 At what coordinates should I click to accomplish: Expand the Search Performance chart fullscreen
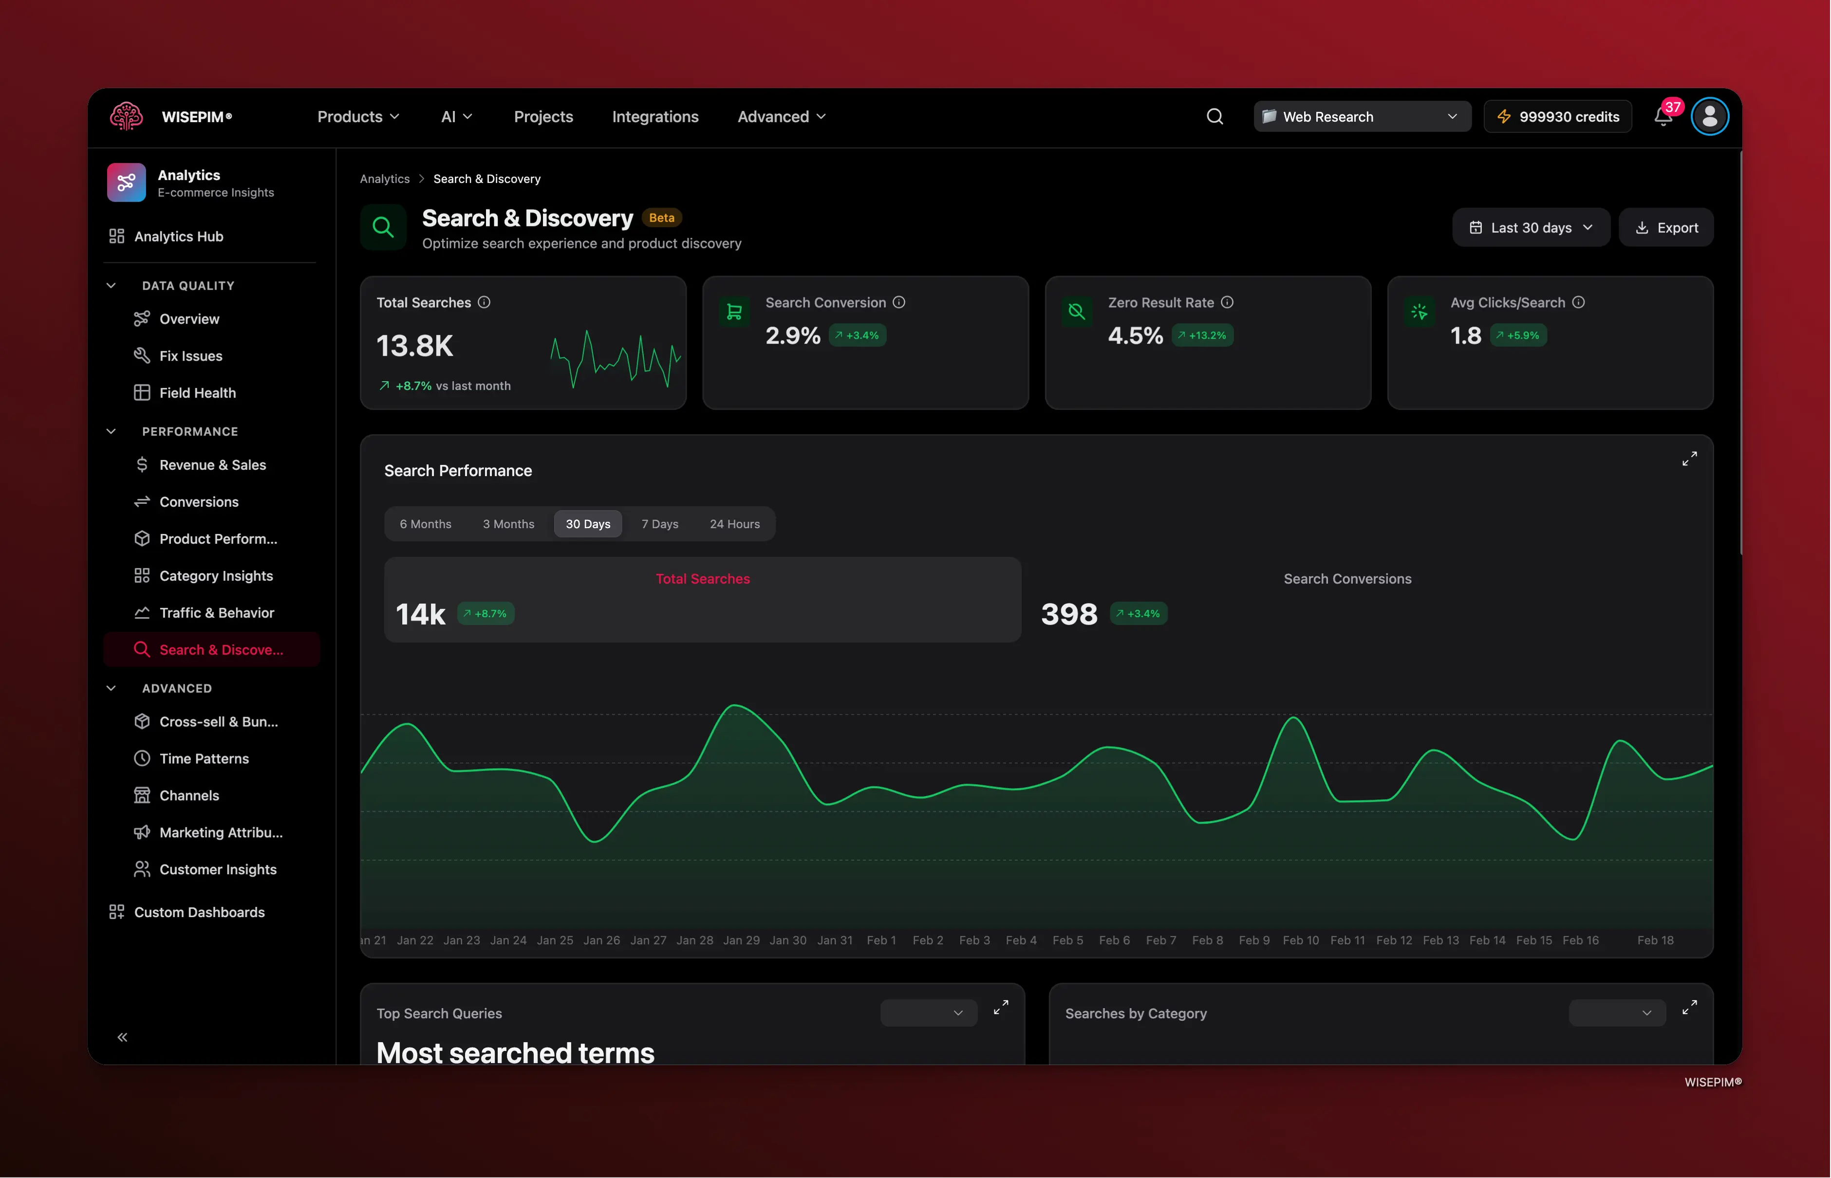pos(1690,458)
